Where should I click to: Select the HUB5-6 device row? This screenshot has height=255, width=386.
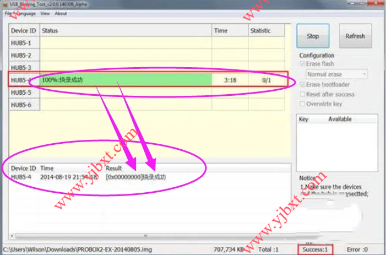[x=22, y=105]
